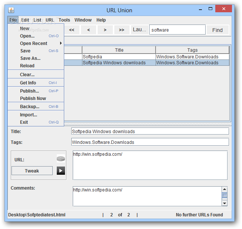Choose Clear... from File menu
This screenshot has width=242, height=229.
pos(36,75)
